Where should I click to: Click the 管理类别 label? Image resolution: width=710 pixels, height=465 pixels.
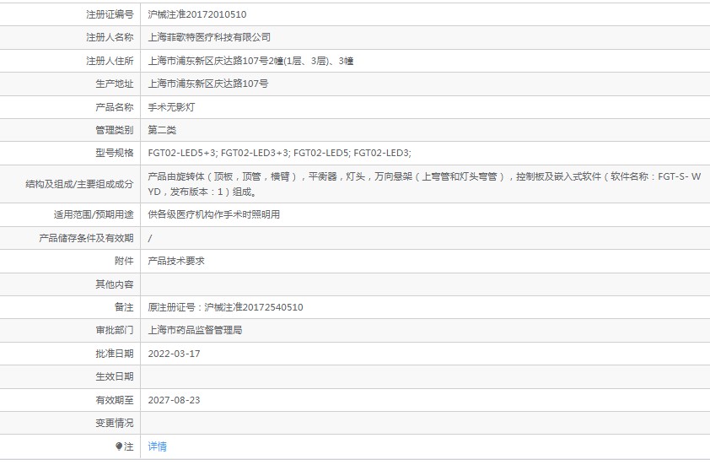pyautogui.click(x=115, y=131)
